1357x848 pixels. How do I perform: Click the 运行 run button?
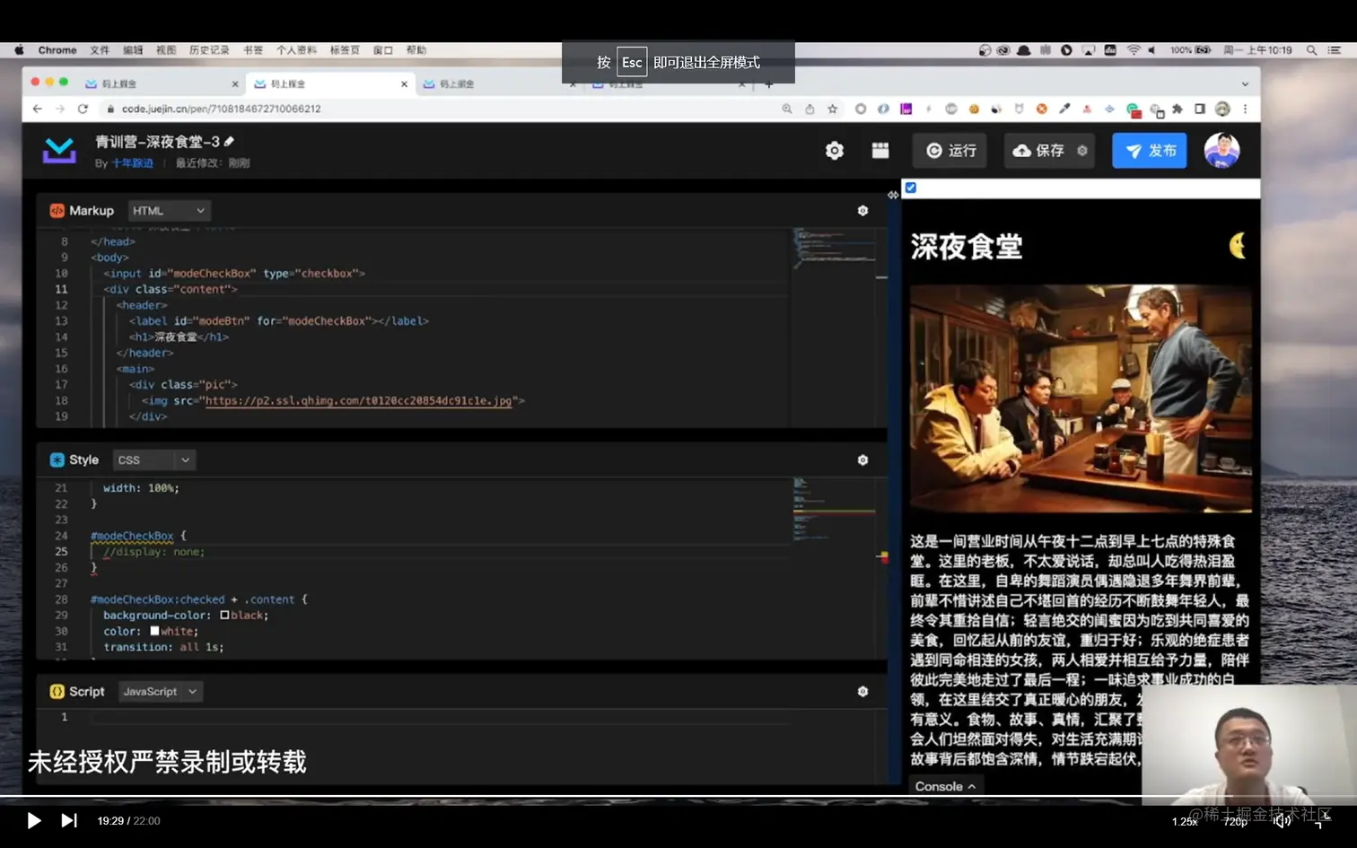click(950, 151)
